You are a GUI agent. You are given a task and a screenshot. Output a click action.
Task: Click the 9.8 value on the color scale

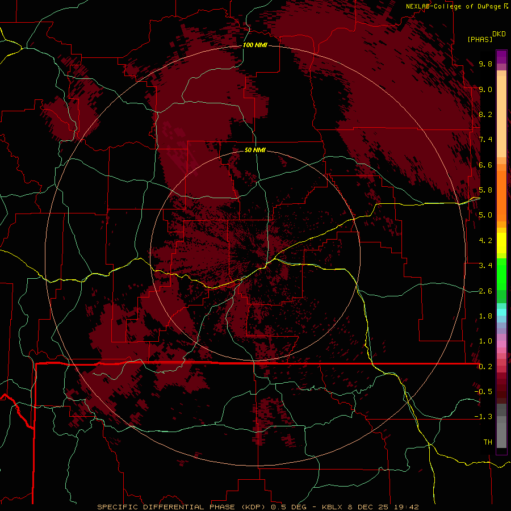[485, 64]
